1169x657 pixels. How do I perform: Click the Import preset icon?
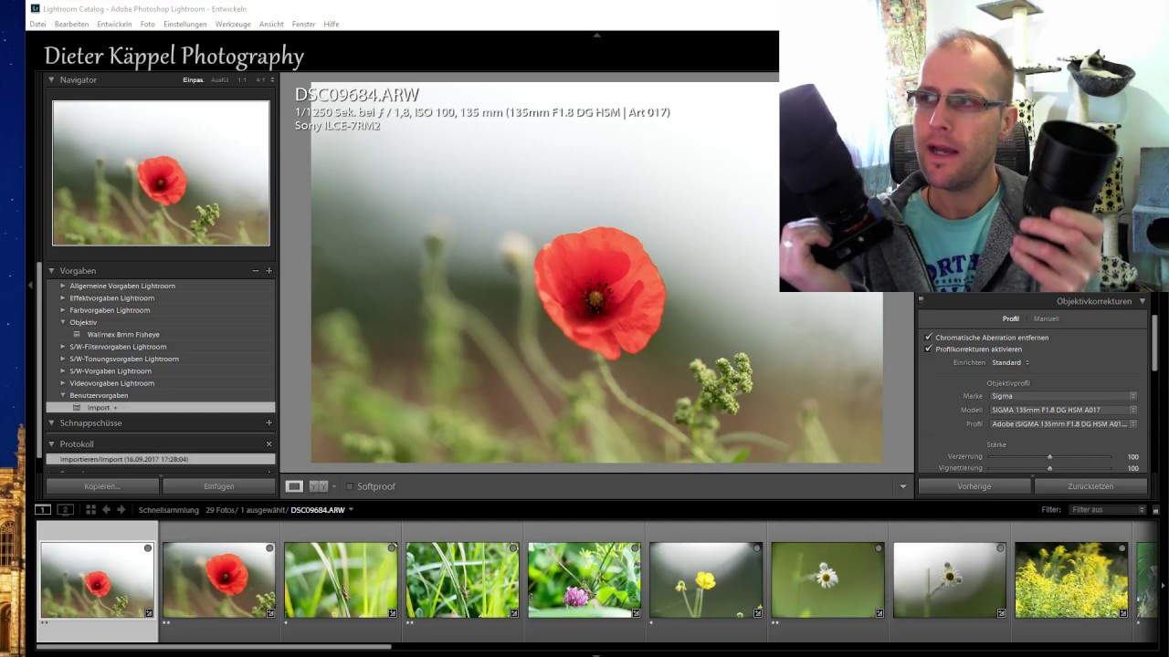78,408
